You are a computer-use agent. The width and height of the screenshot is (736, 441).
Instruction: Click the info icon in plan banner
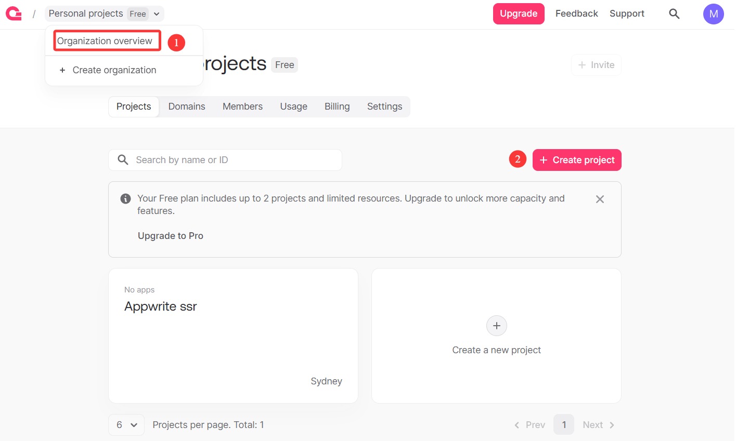[125, 198]
